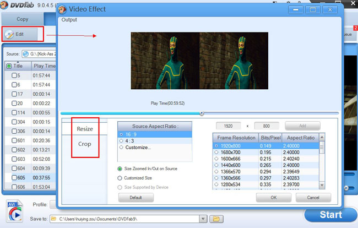
Task: Open the Save to path dropdown arrow
Action: click(x=203, y=219)
